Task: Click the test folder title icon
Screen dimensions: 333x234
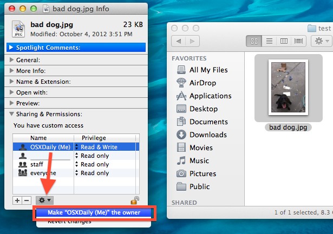Action: coord(312,28)
